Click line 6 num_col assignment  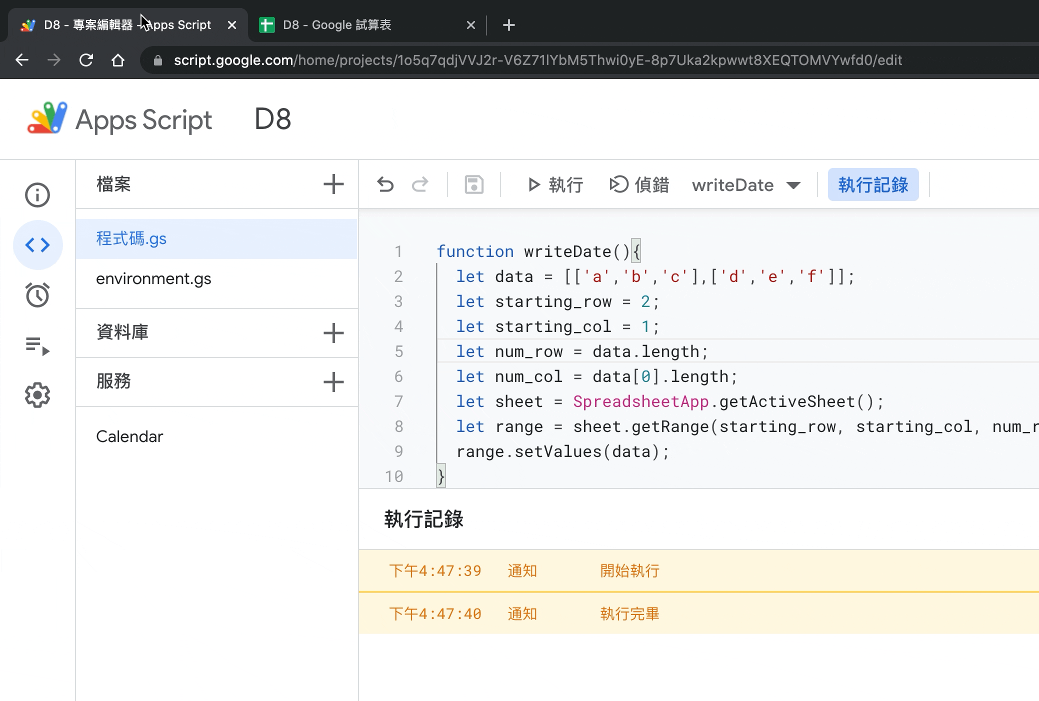(x=597, y=376)
